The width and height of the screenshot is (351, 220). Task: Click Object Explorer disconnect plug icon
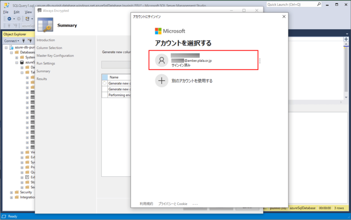(x=30, y=41)
